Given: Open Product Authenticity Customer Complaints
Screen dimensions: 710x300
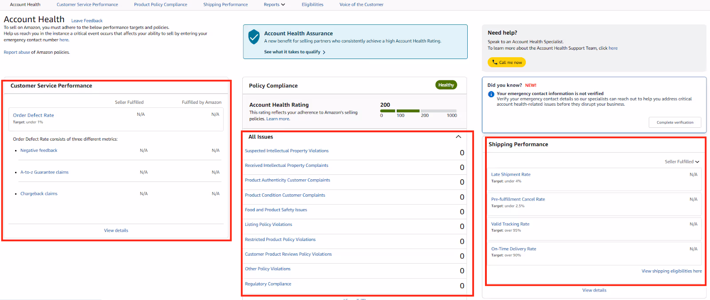Looking at the screenshot, I should coord(288,180).
